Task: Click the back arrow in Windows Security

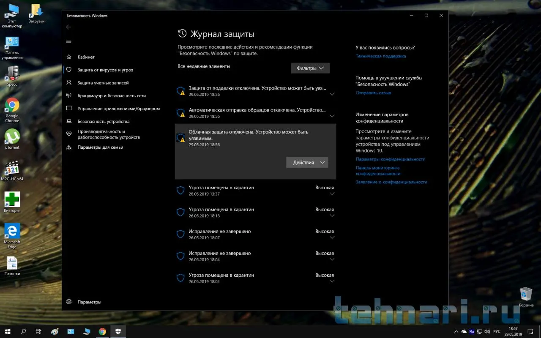Action: click(68, 27)
